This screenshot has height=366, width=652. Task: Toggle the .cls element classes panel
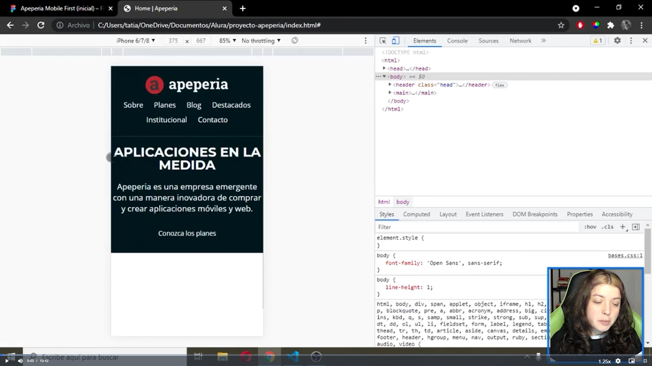[x=607, y=227]
